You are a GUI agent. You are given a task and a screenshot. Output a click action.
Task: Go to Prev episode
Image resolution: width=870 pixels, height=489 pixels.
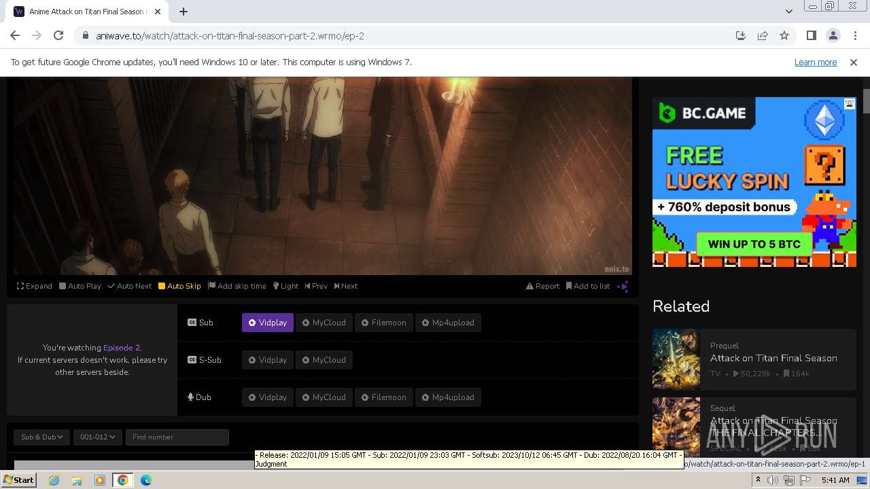click(316, 286)
